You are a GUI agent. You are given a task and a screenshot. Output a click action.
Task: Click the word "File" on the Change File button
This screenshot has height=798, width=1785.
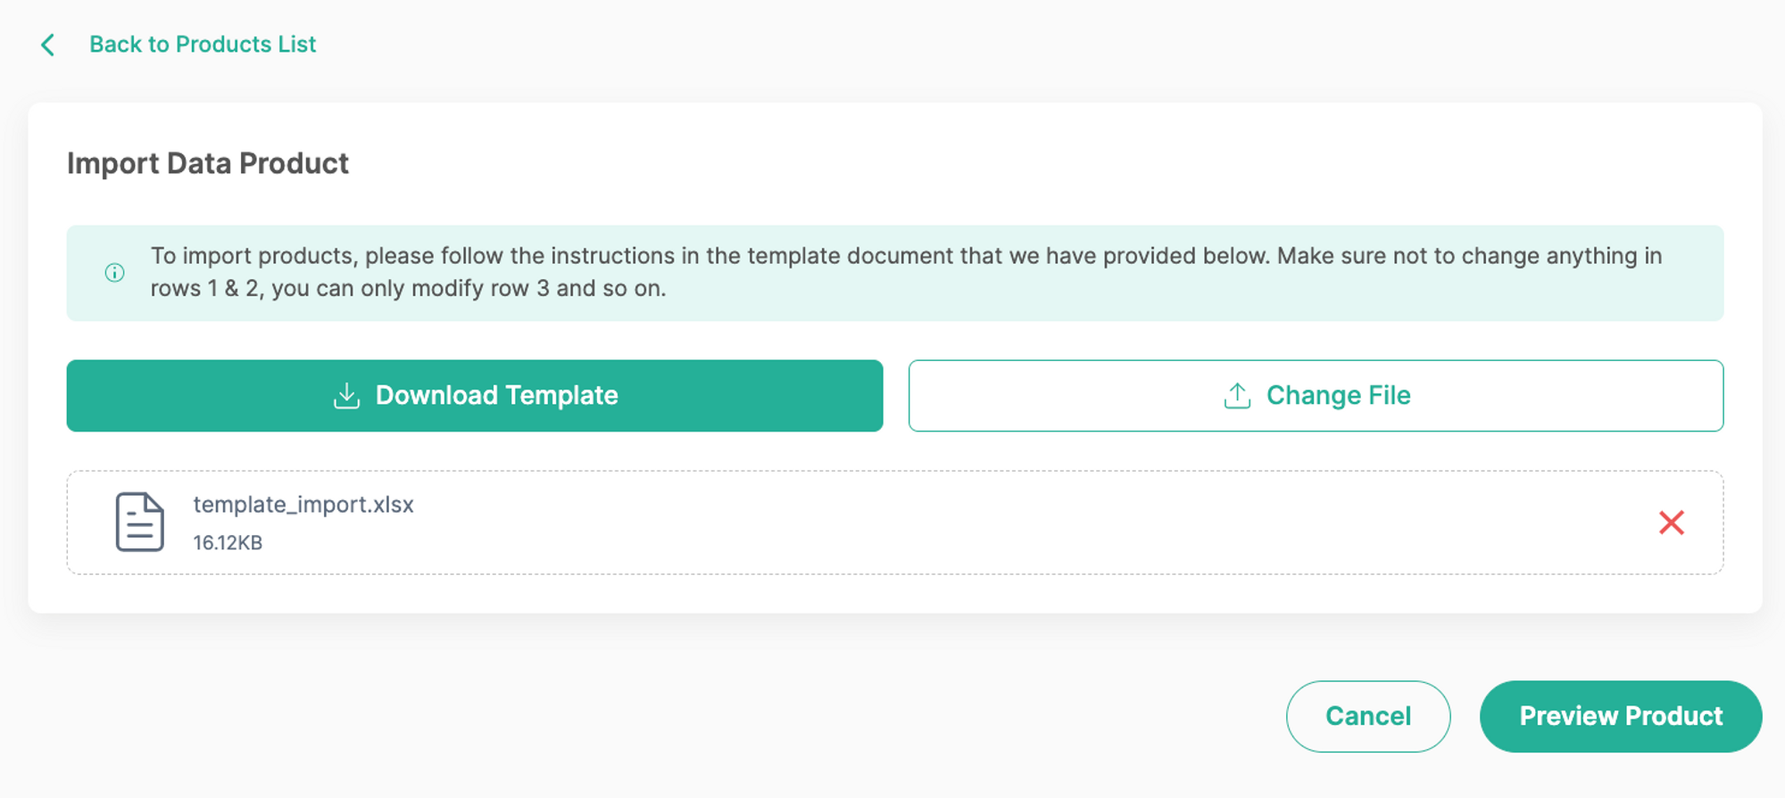pos(1389,396)
